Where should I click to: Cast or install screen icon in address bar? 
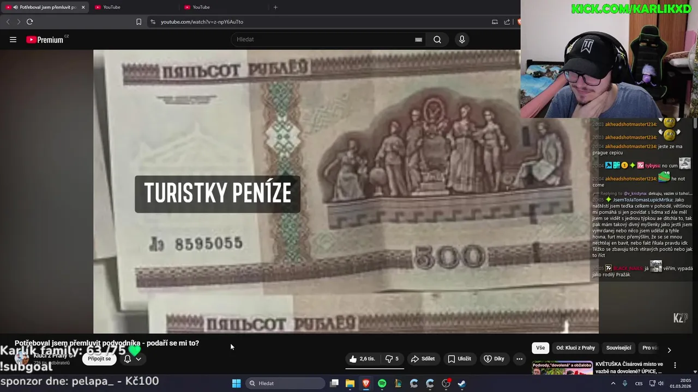(x=495, y=22)
